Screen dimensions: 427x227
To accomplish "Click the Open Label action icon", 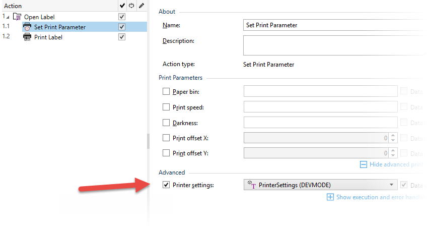I will (x=17, y=17).
